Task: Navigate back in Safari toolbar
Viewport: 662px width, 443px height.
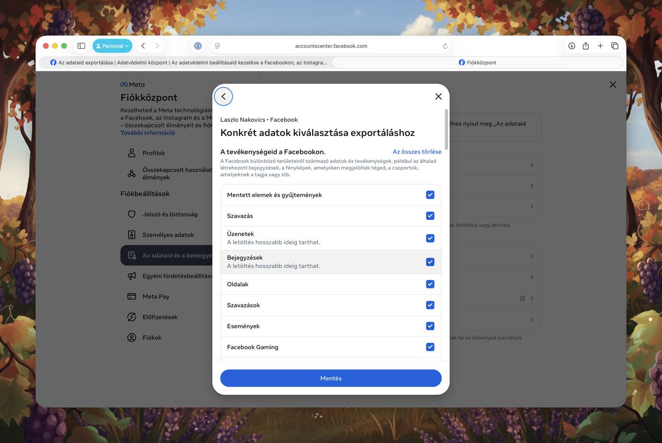Action: [143, 46]
